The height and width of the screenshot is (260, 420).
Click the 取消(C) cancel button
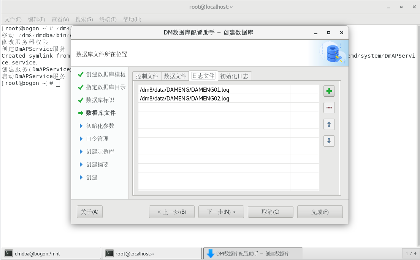[271, 212]
